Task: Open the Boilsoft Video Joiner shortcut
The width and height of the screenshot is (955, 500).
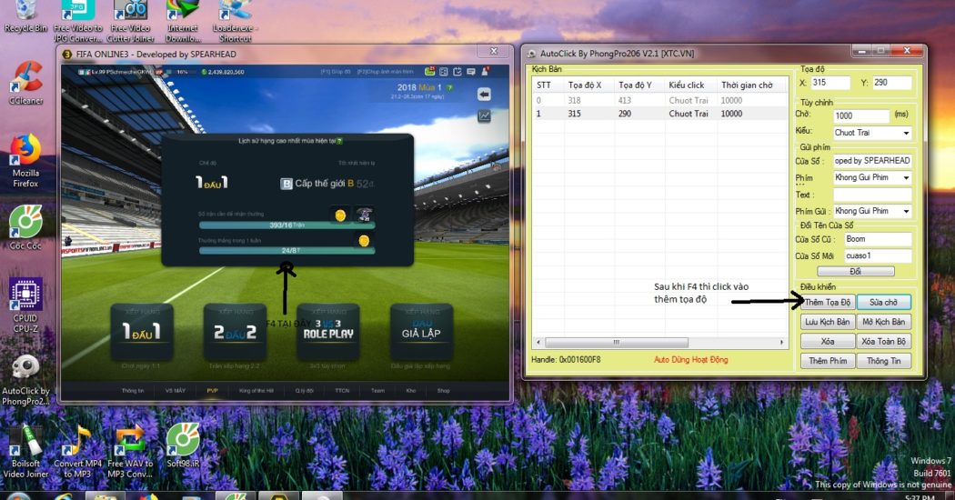Action: pos(25,451)
